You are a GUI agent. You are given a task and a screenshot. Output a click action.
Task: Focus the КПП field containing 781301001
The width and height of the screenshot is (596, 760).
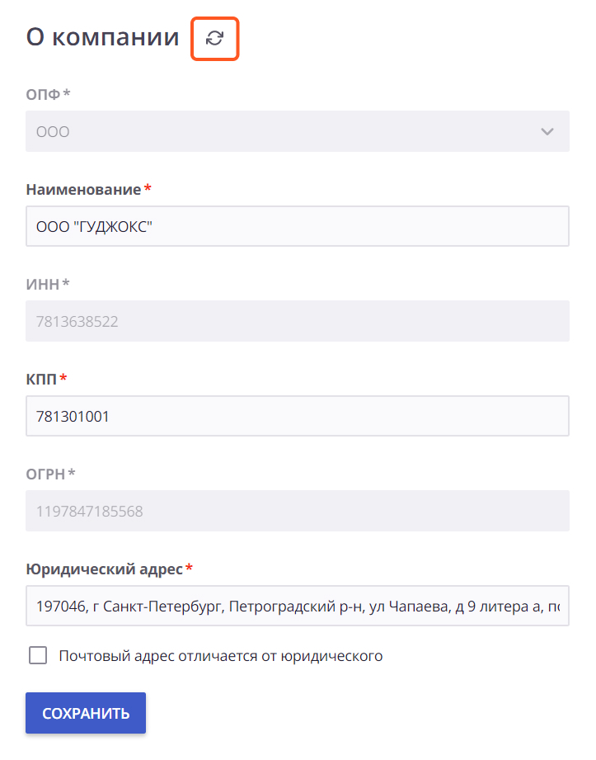[x=298, y=416]
